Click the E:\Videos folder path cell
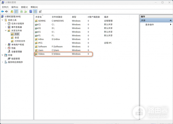Viewport: 173px width, 124px height. 56,54
